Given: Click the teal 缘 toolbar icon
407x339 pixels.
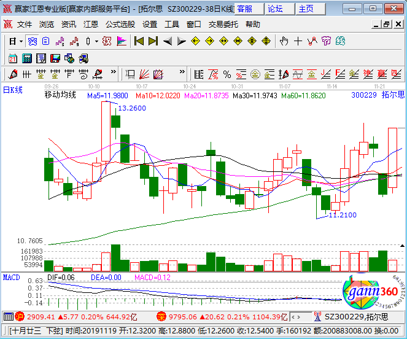Looking at the screenshot, I should coord(340,41).
